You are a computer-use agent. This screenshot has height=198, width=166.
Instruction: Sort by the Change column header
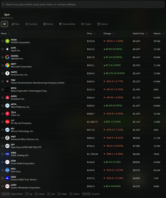(x=109, y=33)
